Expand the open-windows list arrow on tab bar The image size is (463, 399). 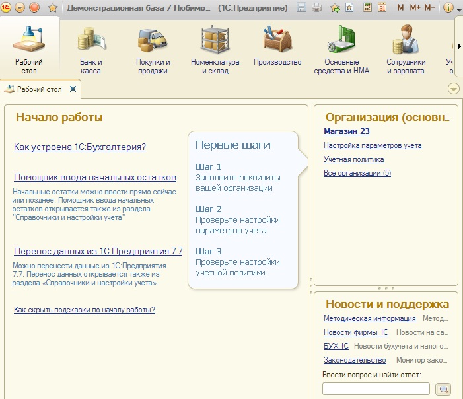[x=453, y=89]
